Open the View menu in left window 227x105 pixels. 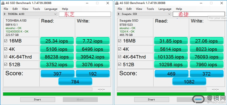point(25,9)
